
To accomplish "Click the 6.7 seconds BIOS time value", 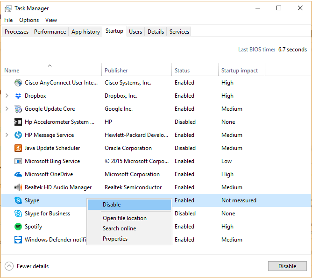I will 292,50.
